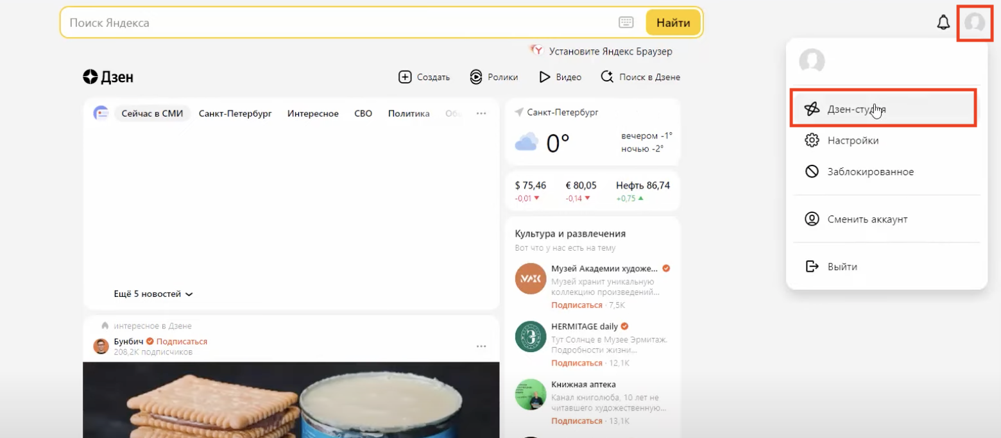
Task: Switch to the Политика news tab
Action: (x=409, y=114)
